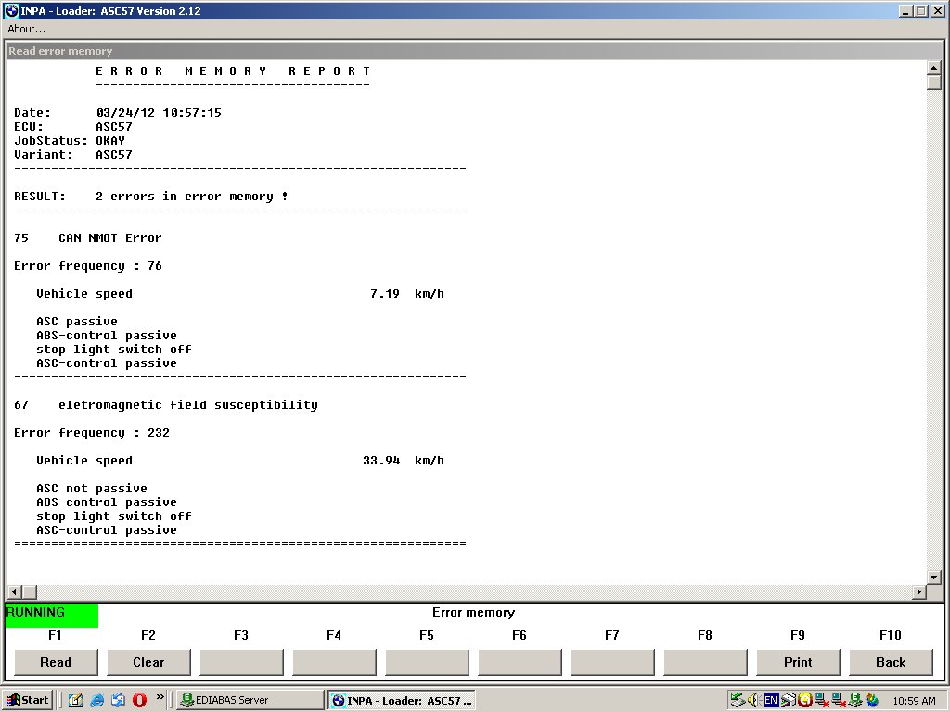Click the Opera browser quick launch icon
Screen dimensions: 950x712
(x=139, y=700)
